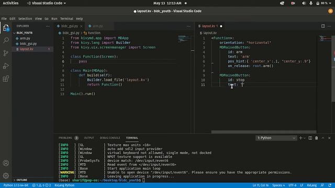Kill the terminal with trash icon

click(x=316, y=138)
